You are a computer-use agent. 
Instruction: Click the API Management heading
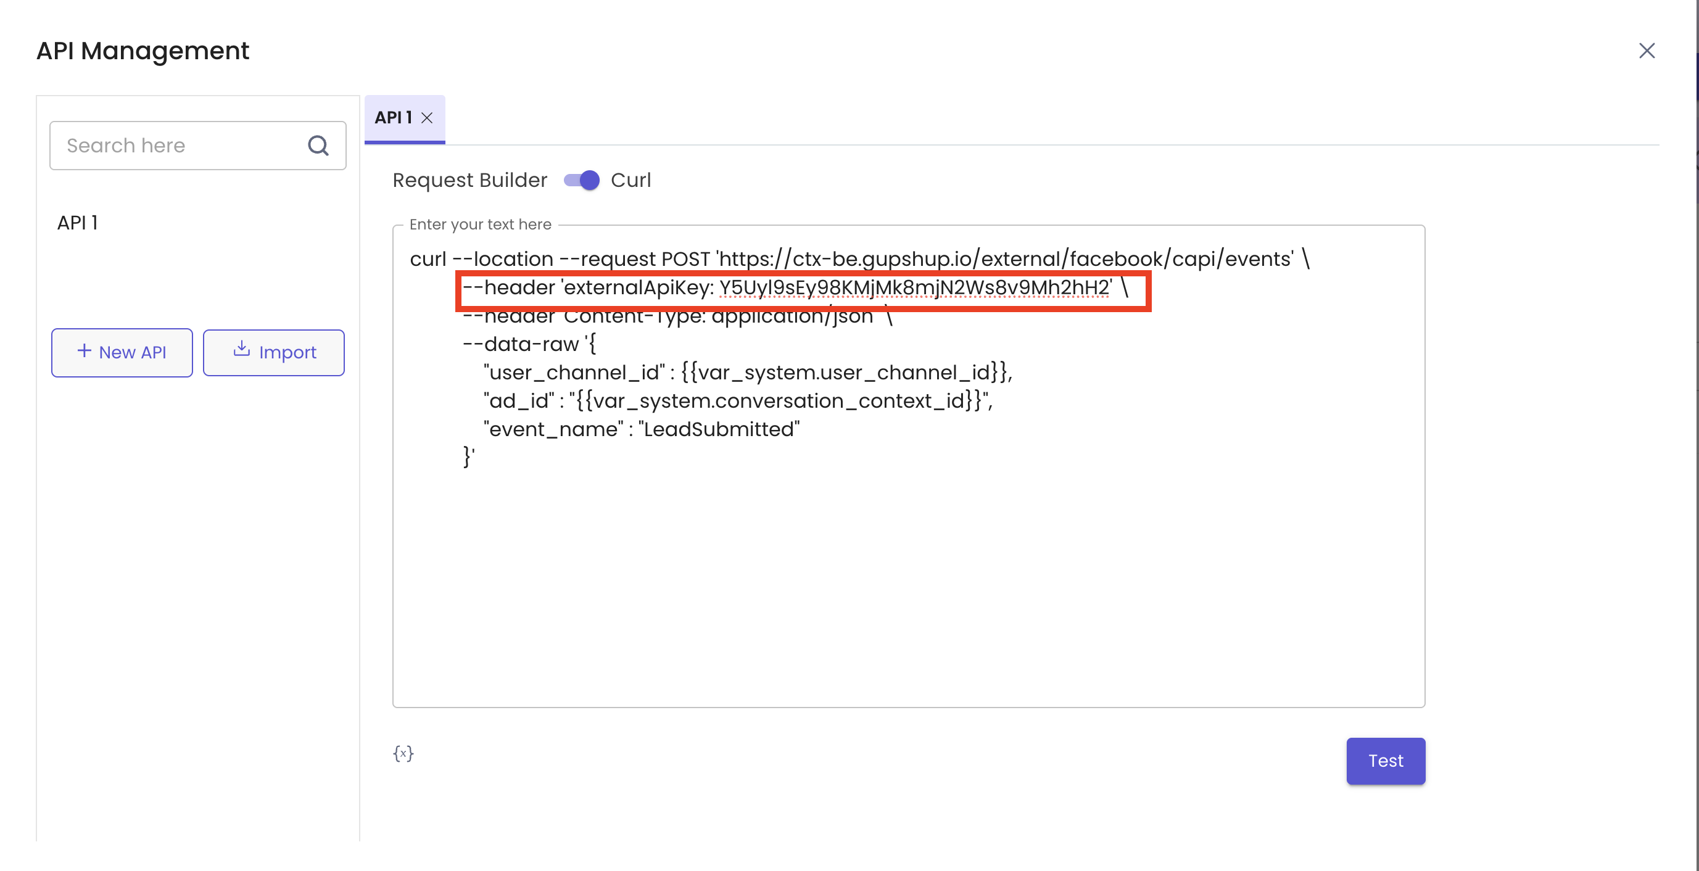click(143, 51)
